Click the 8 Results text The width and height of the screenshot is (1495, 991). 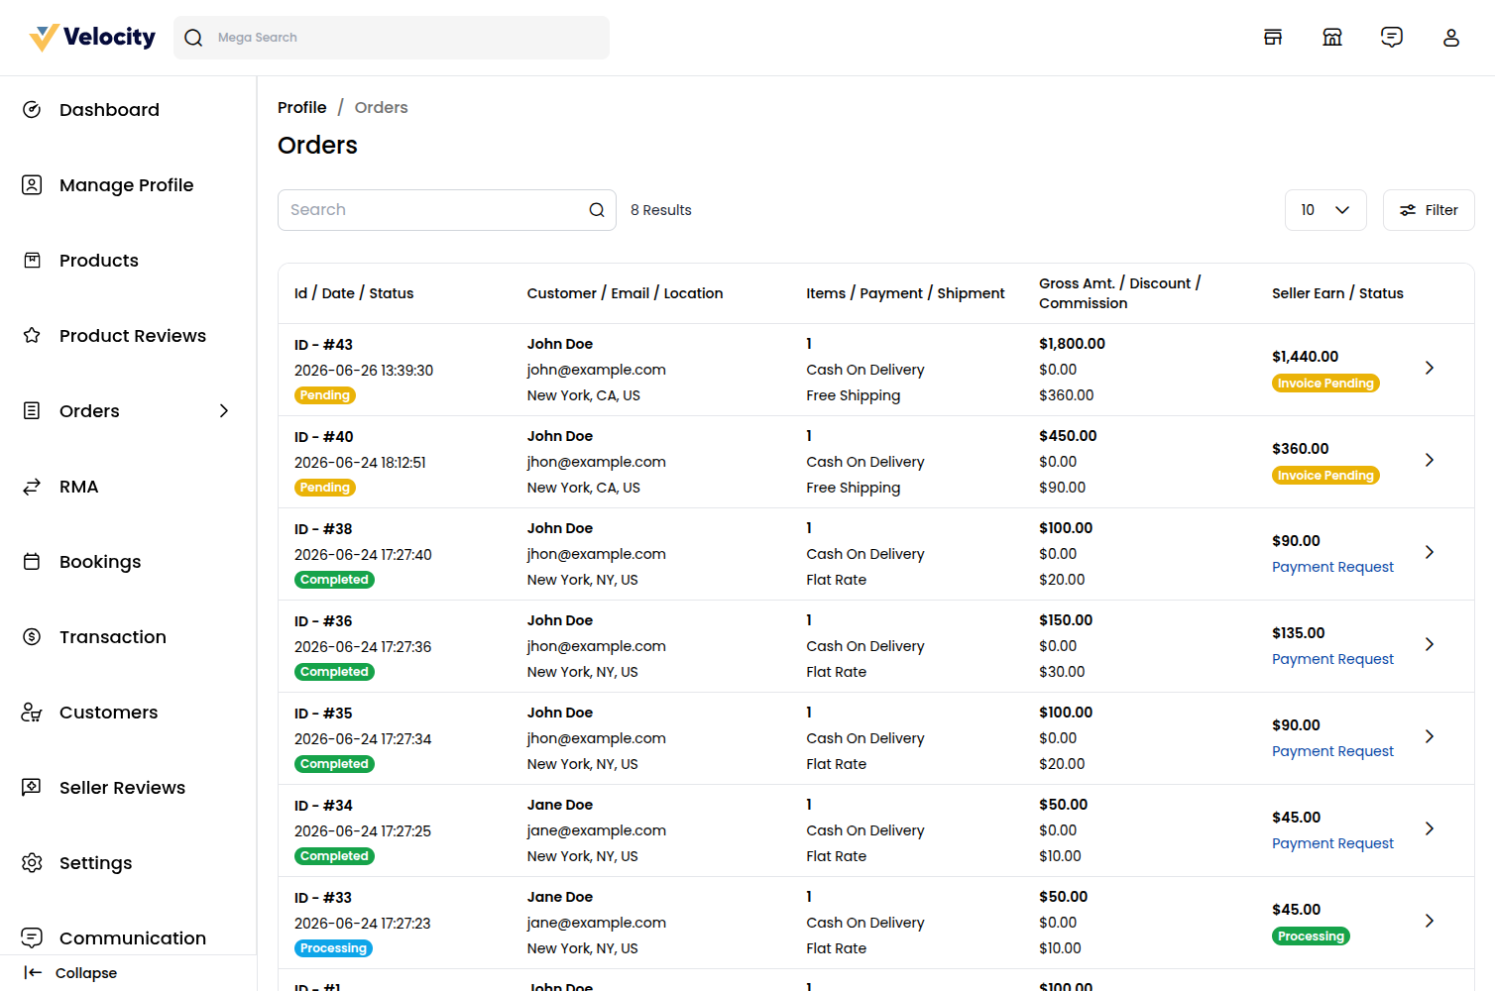pos(660,210)
